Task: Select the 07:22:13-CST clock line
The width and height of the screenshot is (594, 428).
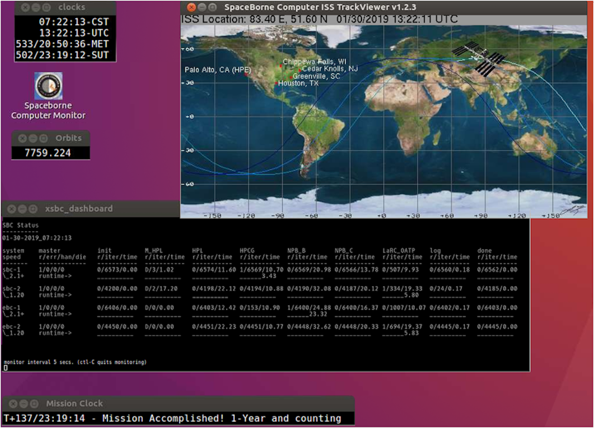Action: 74,22
